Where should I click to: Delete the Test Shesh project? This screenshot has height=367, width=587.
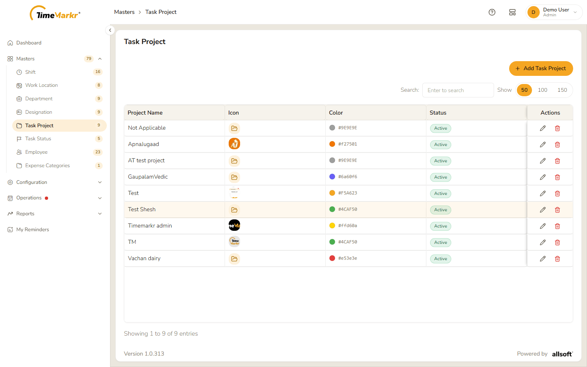click(557, 210)
